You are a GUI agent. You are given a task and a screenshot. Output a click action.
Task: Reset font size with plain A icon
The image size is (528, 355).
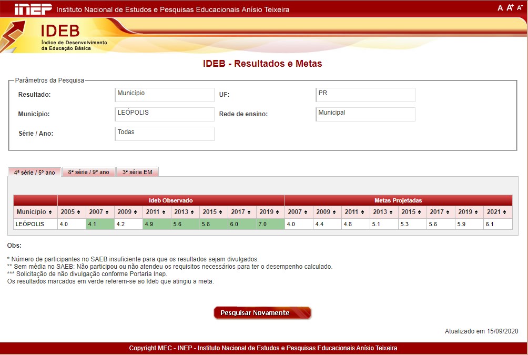pos(500,8)
